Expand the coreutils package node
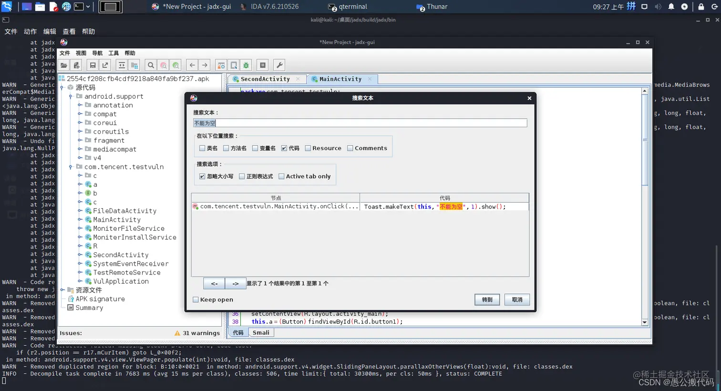This screenshot has height=391, width=721. click(80, 132)
